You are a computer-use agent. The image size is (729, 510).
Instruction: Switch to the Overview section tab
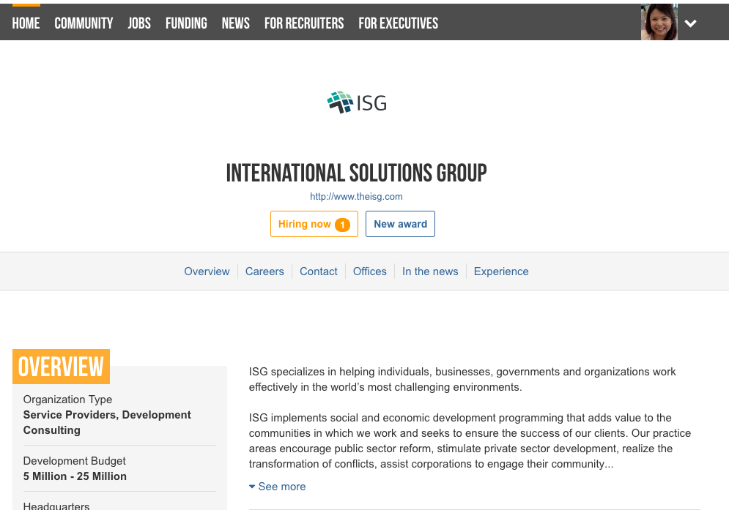[x=207, y=271]
